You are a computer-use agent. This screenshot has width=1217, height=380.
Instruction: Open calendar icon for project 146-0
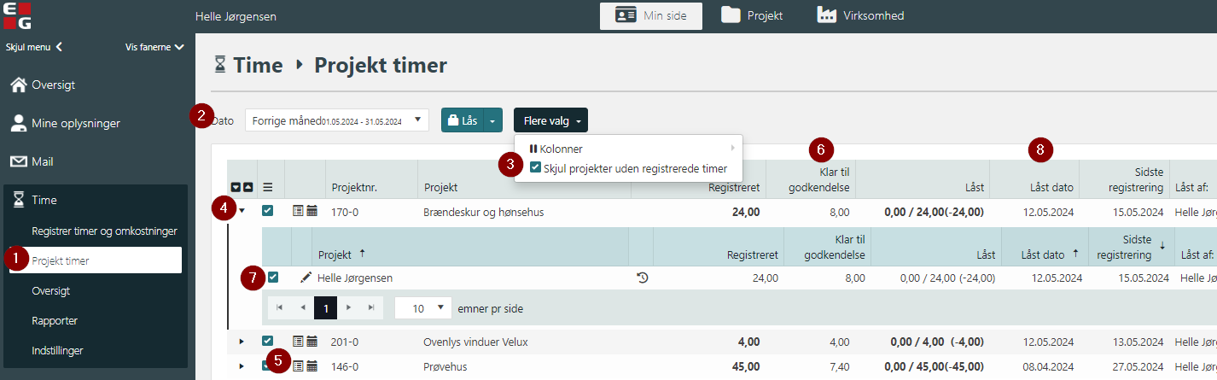pyautogui.click(x=312, y=366)
